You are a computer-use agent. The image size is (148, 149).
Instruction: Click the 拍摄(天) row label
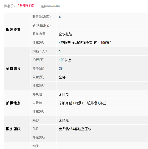coord(40,51)
